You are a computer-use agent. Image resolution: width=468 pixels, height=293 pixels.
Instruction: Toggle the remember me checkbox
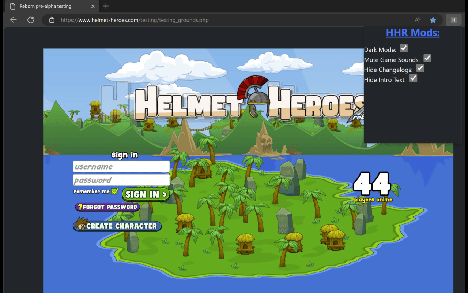point(115,191)
